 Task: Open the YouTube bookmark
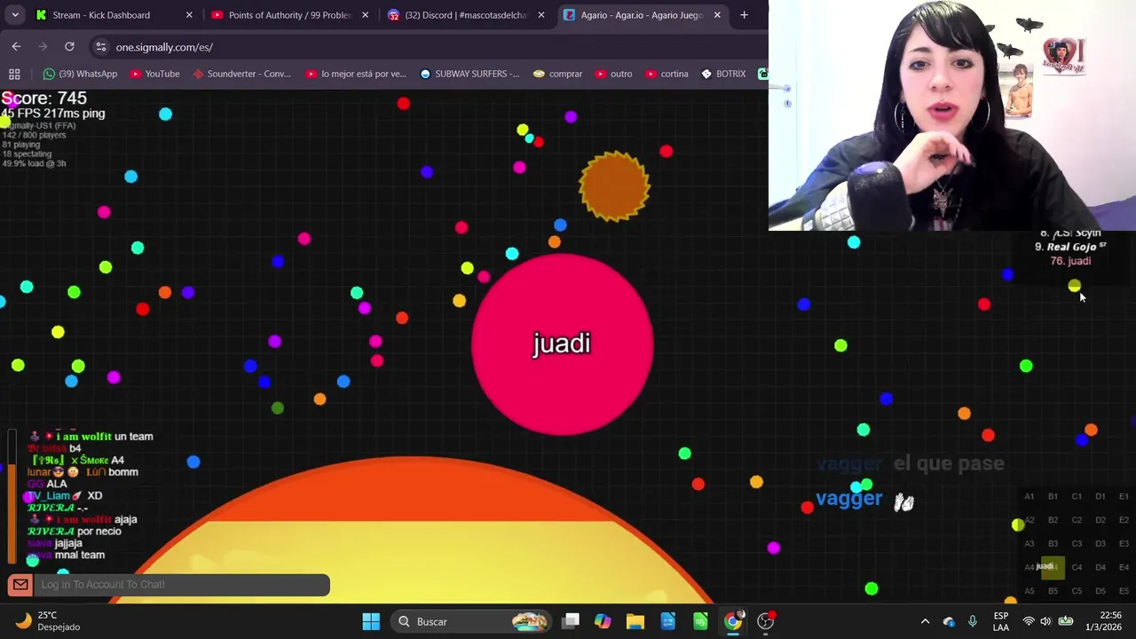154,74
